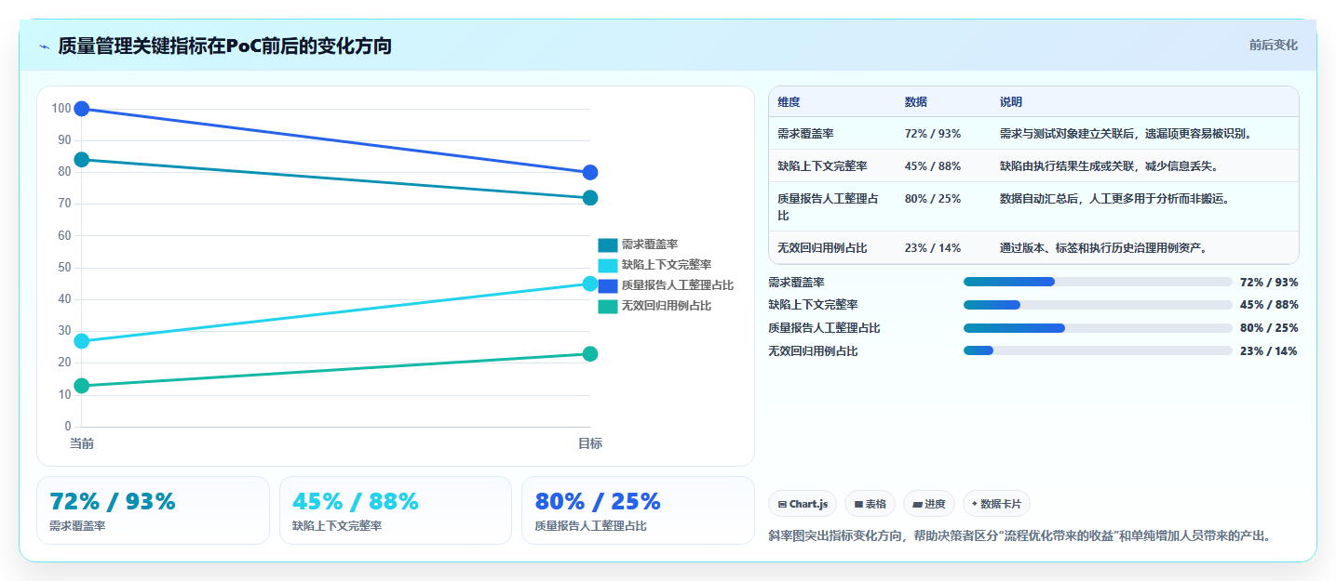Click the footer note starting 斜率图突出指标变化方向
This screenshot has height=581, width=1336.
click(x=1019, y=535)
